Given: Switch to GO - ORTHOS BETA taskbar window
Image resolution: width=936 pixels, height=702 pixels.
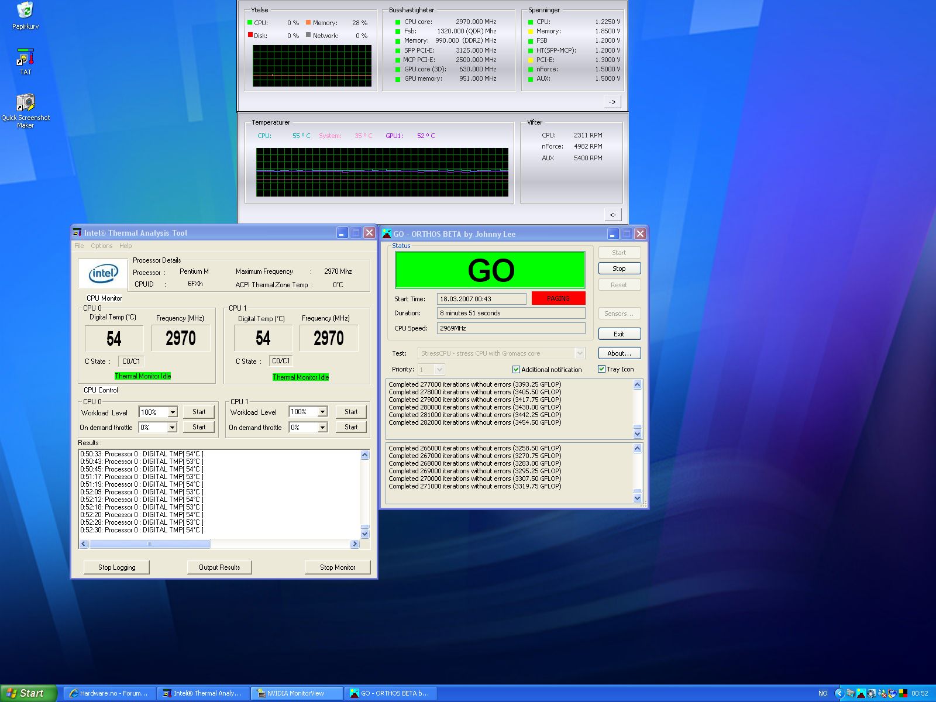Looking at the screenshot, I should (391, 693).
